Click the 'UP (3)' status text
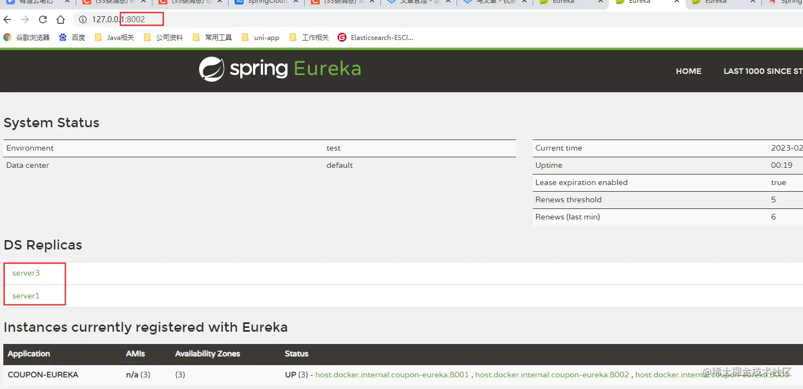The width and height of the screenshot is (803, 389). coord(297,375)
